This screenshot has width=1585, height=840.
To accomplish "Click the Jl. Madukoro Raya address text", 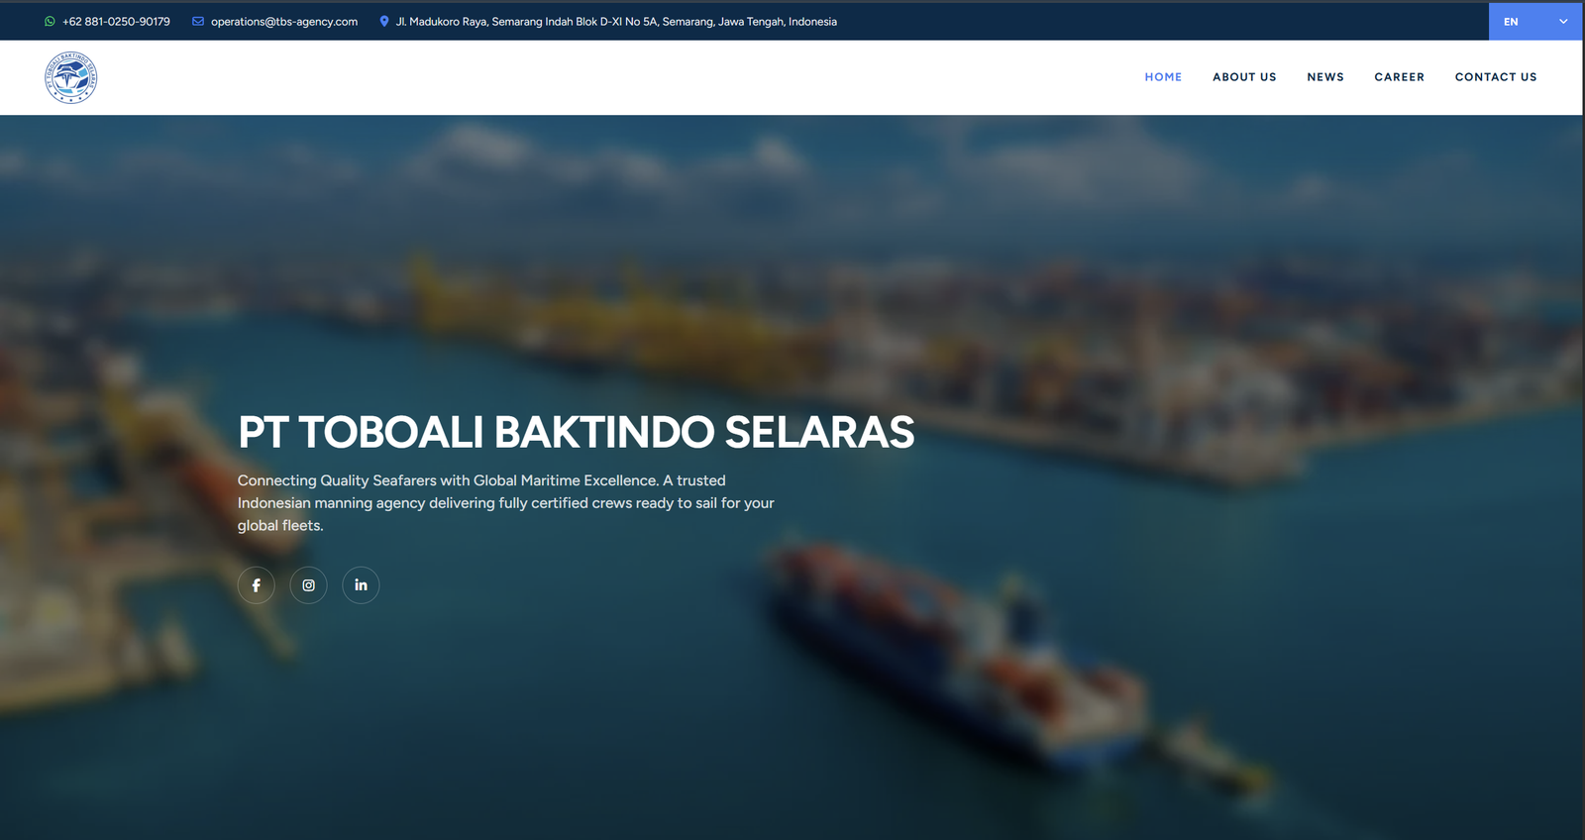I will 616,21.
